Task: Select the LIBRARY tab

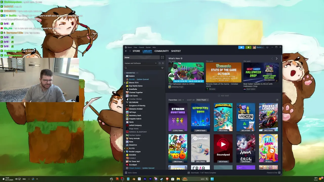Action: (x=147, y=51)
